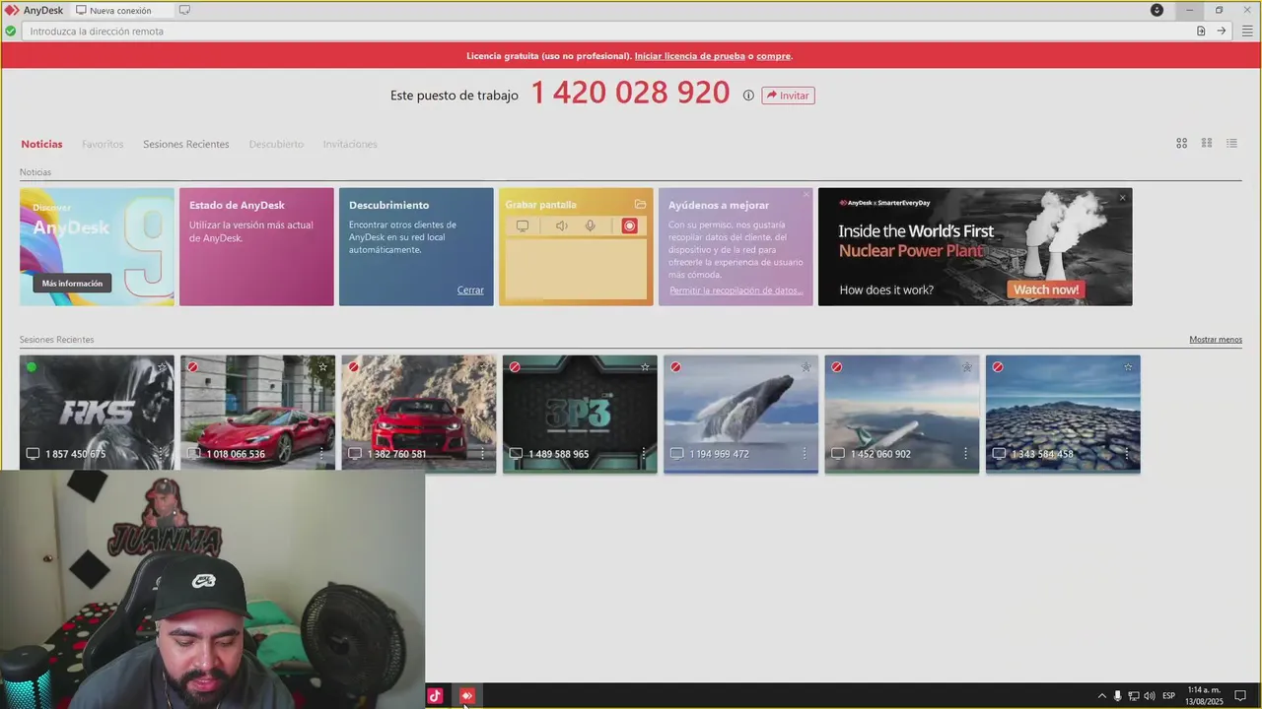This screenshot has width=1262, height=709.
Task: Toggle microphone in Grabar pantalla card
Action: 590,226
